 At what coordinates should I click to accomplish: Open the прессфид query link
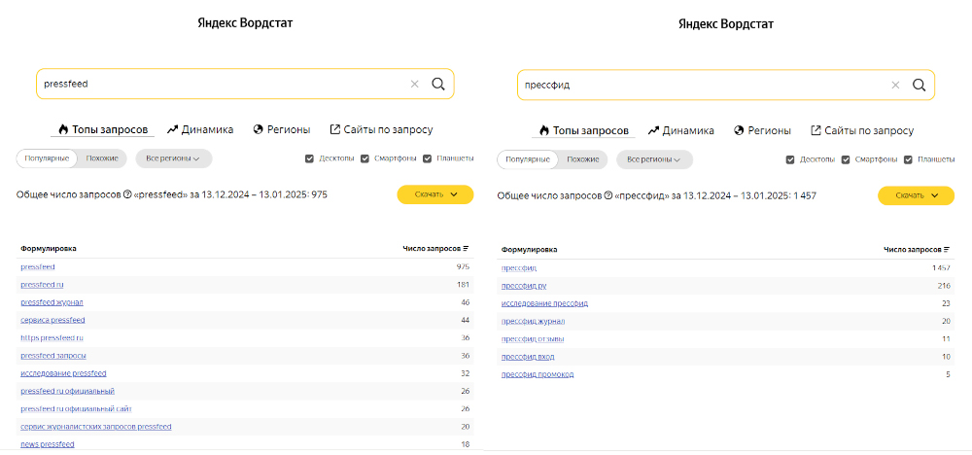pos(519,267)
